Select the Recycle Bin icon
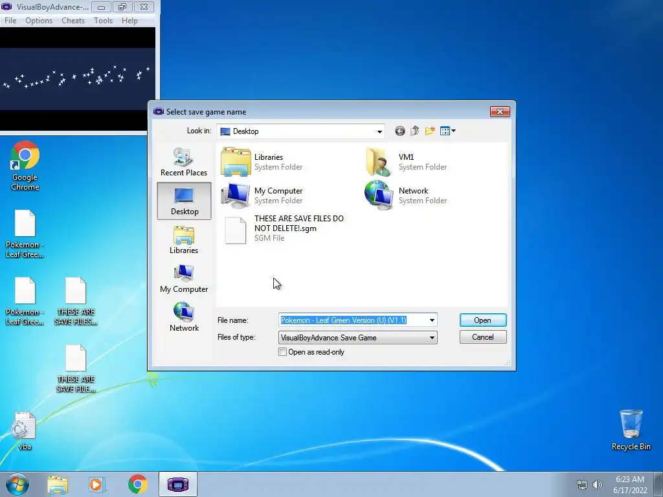Screen dimensions: 663x497 [x=631, y=430]
